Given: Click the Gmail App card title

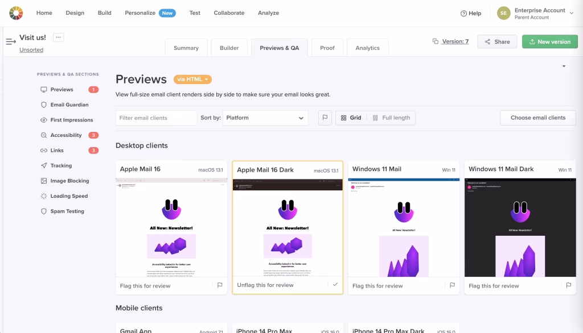Looking at the screenshot, I should tap(136, 331).
